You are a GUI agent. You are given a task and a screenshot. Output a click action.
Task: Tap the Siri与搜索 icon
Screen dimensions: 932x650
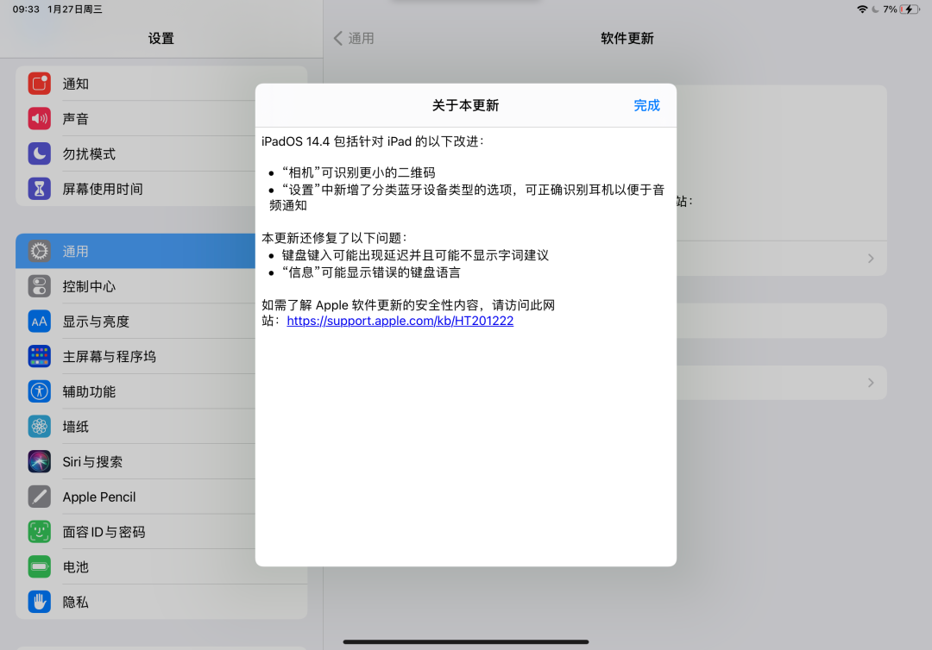39,461
